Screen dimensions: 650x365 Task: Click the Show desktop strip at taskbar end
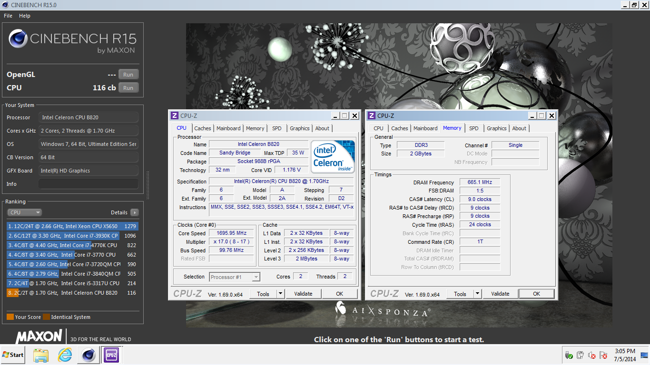click(645, 355)
